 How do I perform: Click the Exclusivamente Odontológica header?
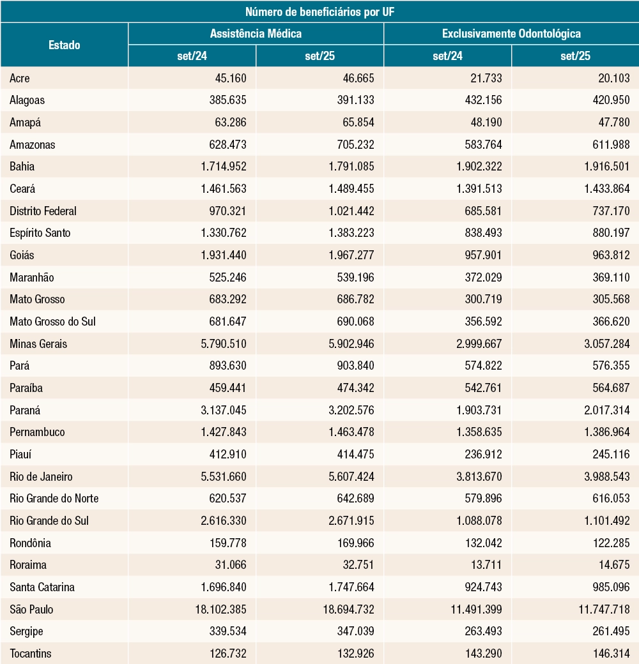point(511,33)
